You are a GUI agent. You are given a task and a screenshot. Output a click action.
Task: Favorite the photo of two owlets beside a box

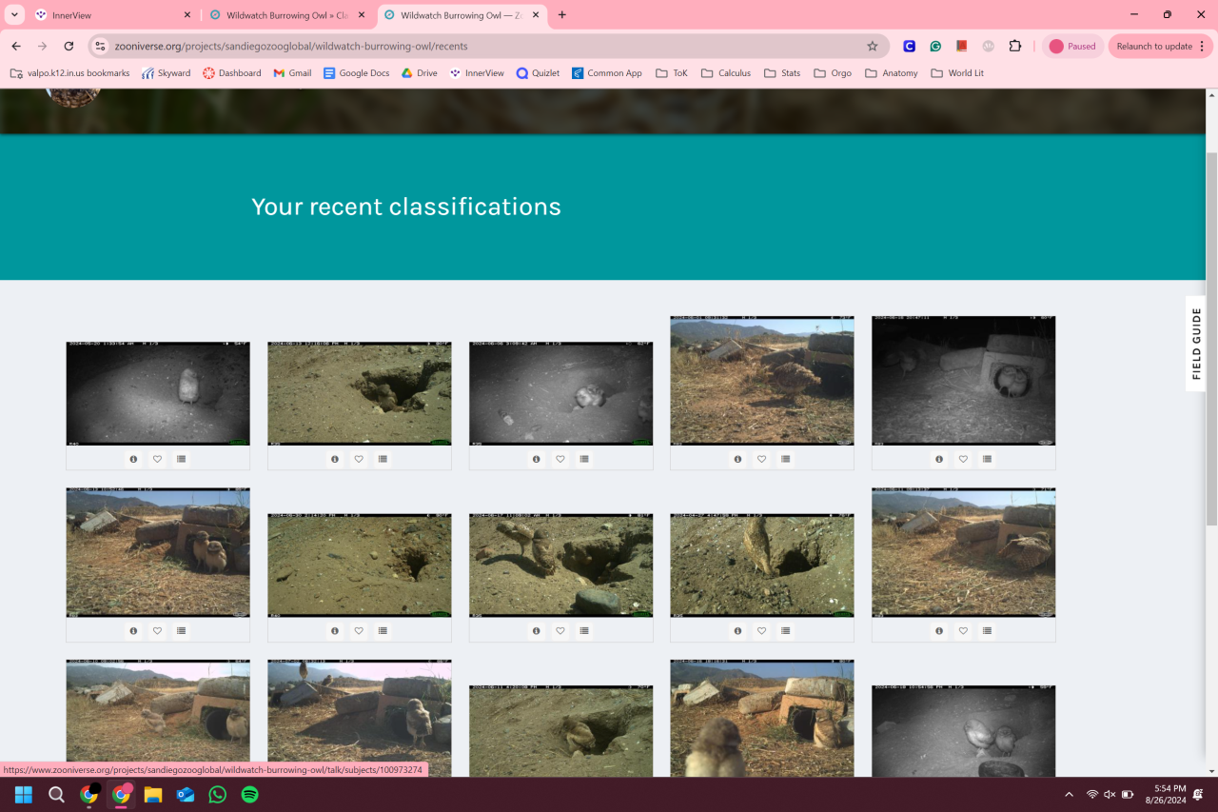coord(157,630)
